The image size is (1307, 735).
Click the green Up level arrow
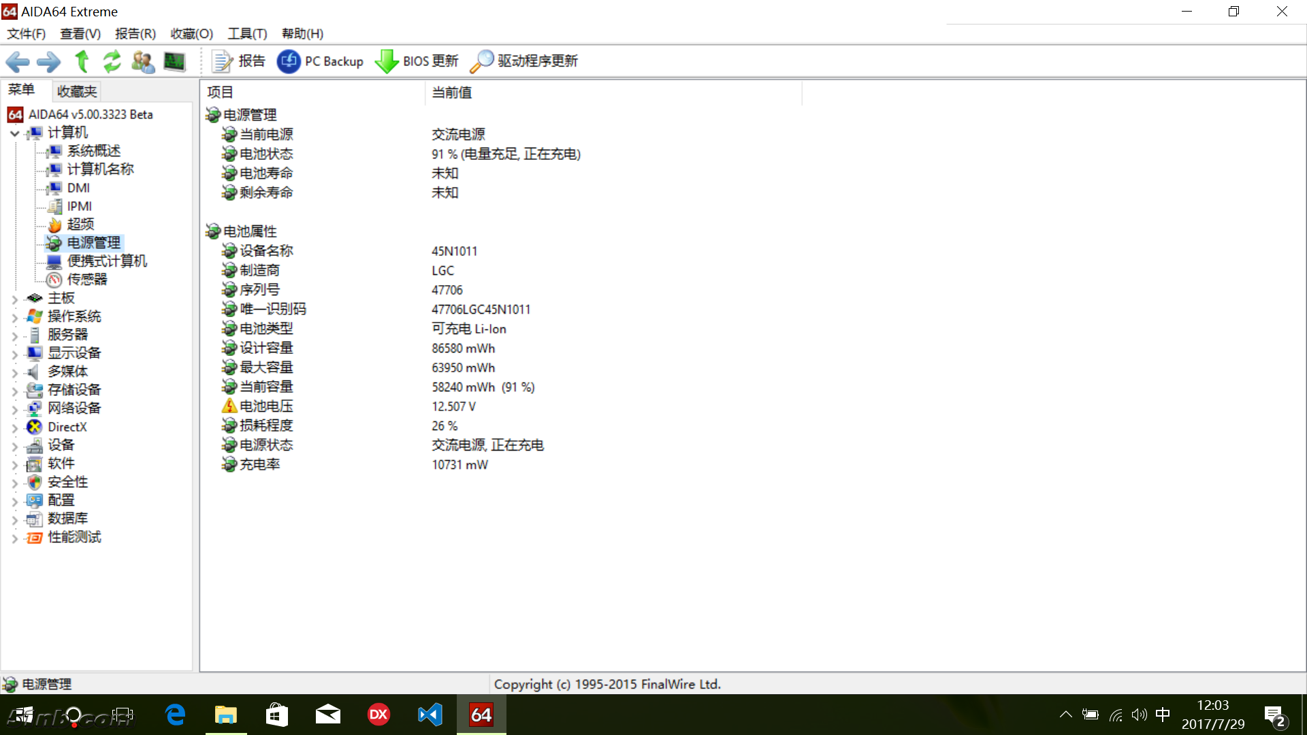82,61
